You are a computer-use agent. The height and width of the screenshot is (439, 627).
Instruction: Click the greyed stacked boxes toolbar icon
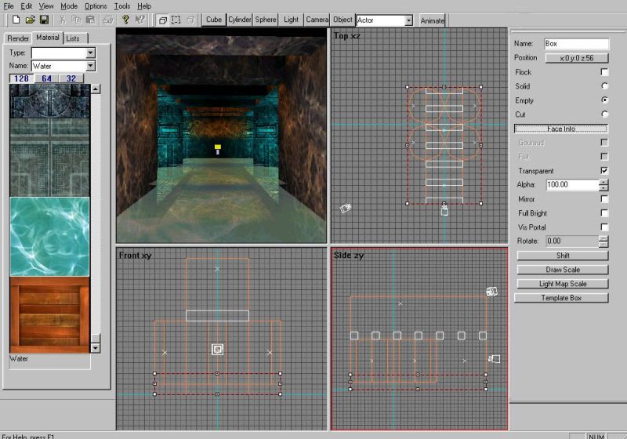pos(190,20)
